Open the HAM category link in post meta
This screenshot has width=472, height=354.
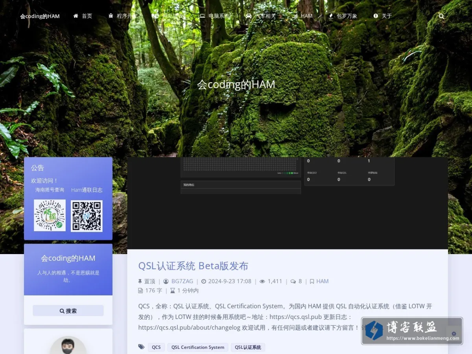[323, 281]
